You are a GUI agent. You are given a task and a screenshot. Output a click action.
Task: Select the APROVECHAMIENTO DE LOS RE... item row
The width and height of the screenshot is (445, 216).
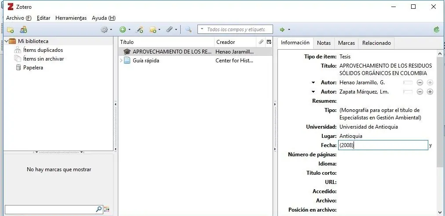point(195,52)
